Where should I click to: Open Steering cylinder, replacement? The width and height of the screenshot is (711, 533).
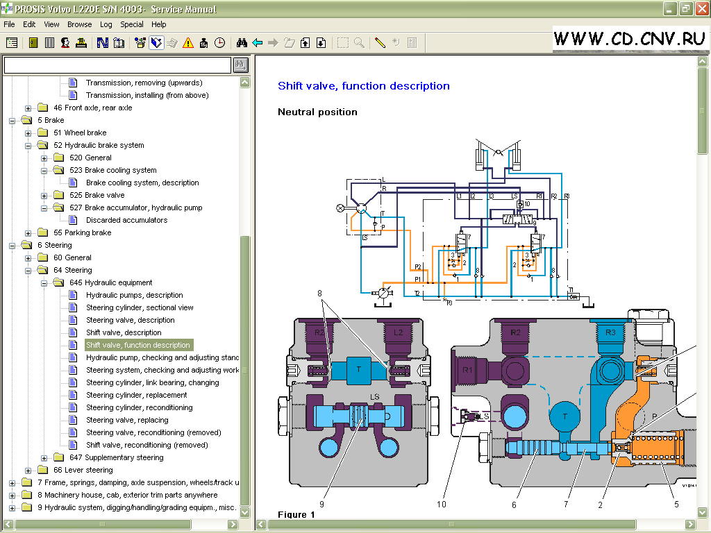tap(137, 395)
